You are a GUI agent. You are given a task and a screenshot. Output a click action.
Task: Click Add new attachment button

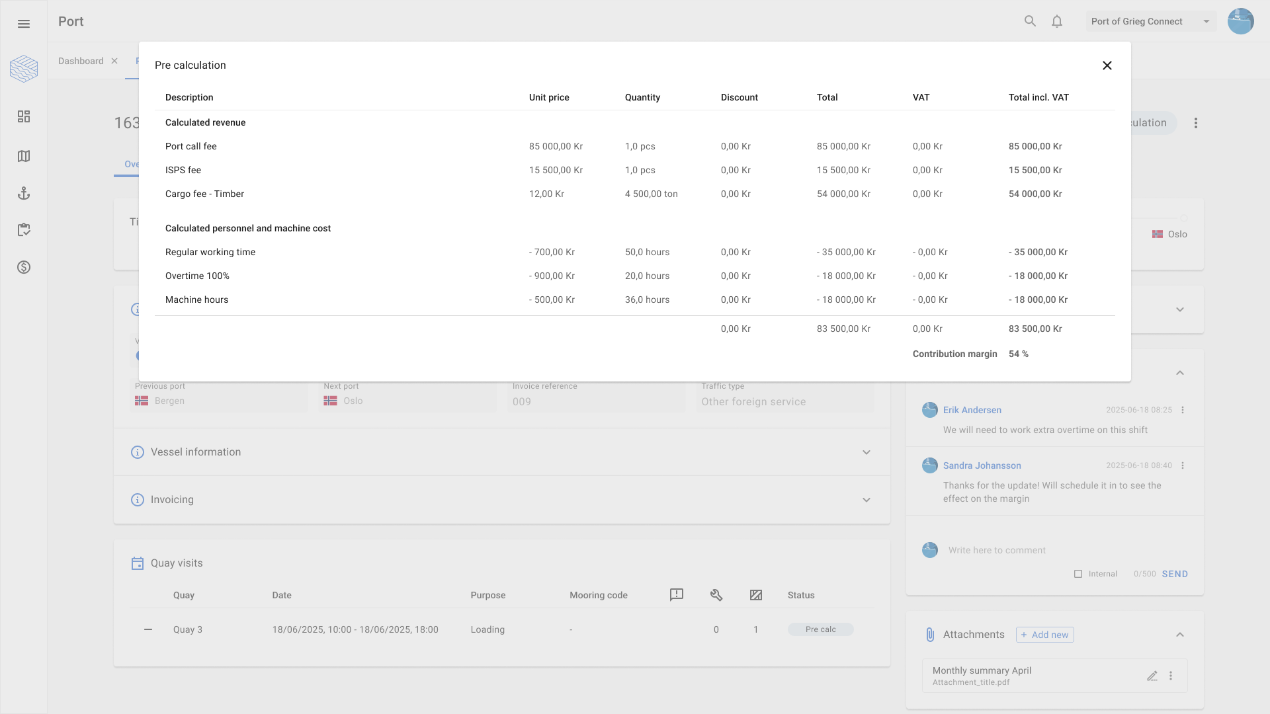1044,635
